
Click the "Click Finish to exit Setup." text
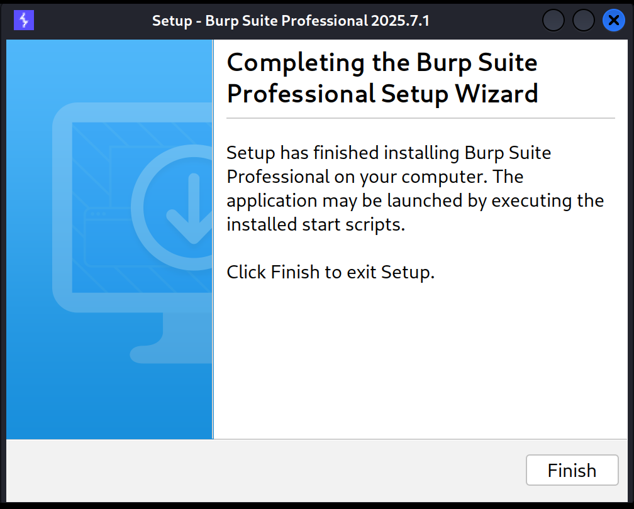[330, 272]
